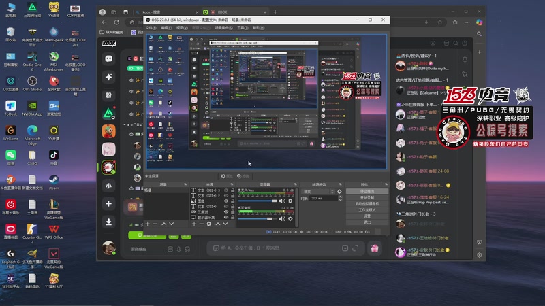Open the WeGame desktop icon
The width and height of the screenshot is (545, 306).
10,133
